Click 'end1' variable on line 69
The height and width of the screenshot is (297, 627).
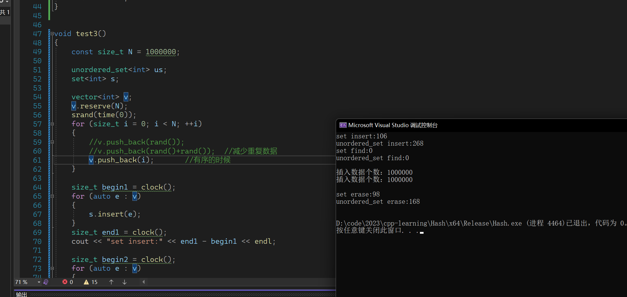pyautogui.click(x=111, y=232)
